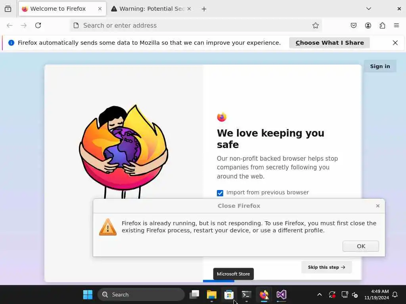Open the Firefox application hamburger menu
This screenshot has height=304, width=406.
pos(396,25)
